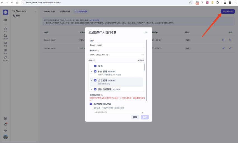Uncheck the 全选 checkbox
Image resolution: width=238 pixels, height=143 pixels.
tap(95, 66)
